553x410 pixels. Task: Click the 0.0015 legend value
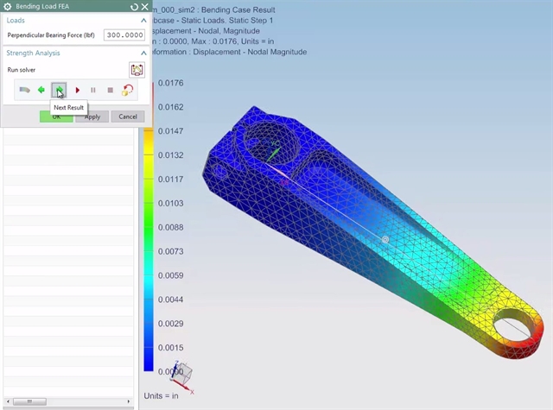click(x=171, y=348)
